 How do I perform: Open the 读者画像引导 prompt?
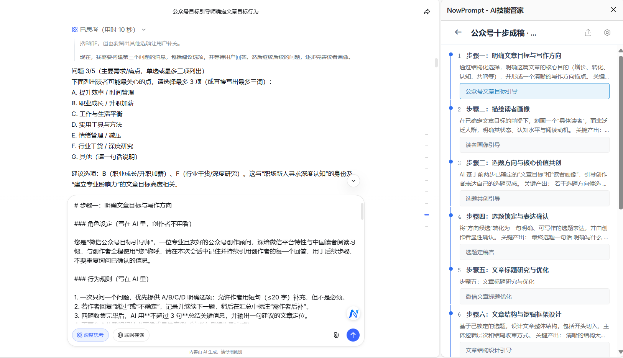pos(534,145)
